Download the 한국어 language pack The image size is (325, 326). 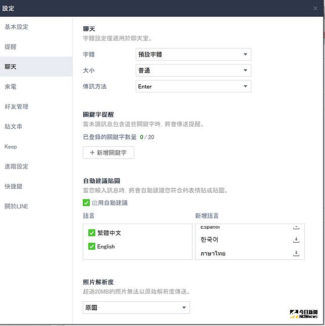click(x=296, y=240)
